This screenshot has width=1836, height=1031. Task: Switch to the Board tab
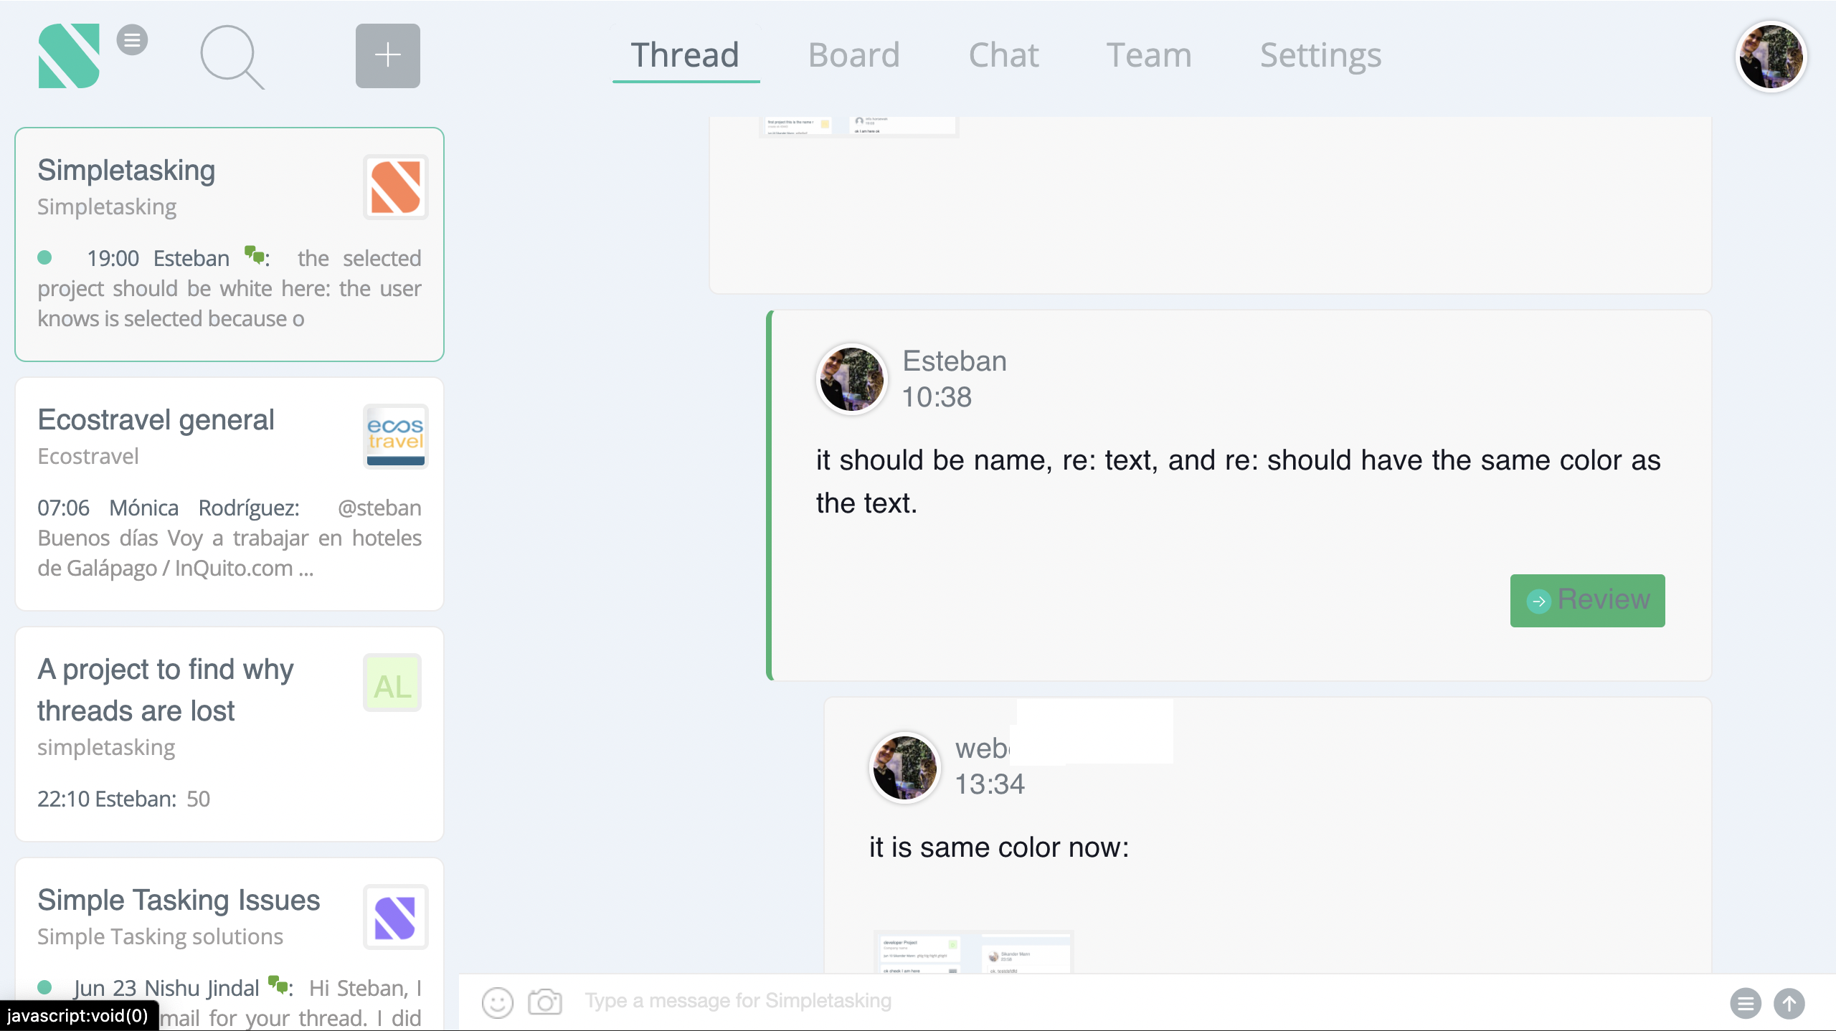pyautogui.click(x=853, y=55)
